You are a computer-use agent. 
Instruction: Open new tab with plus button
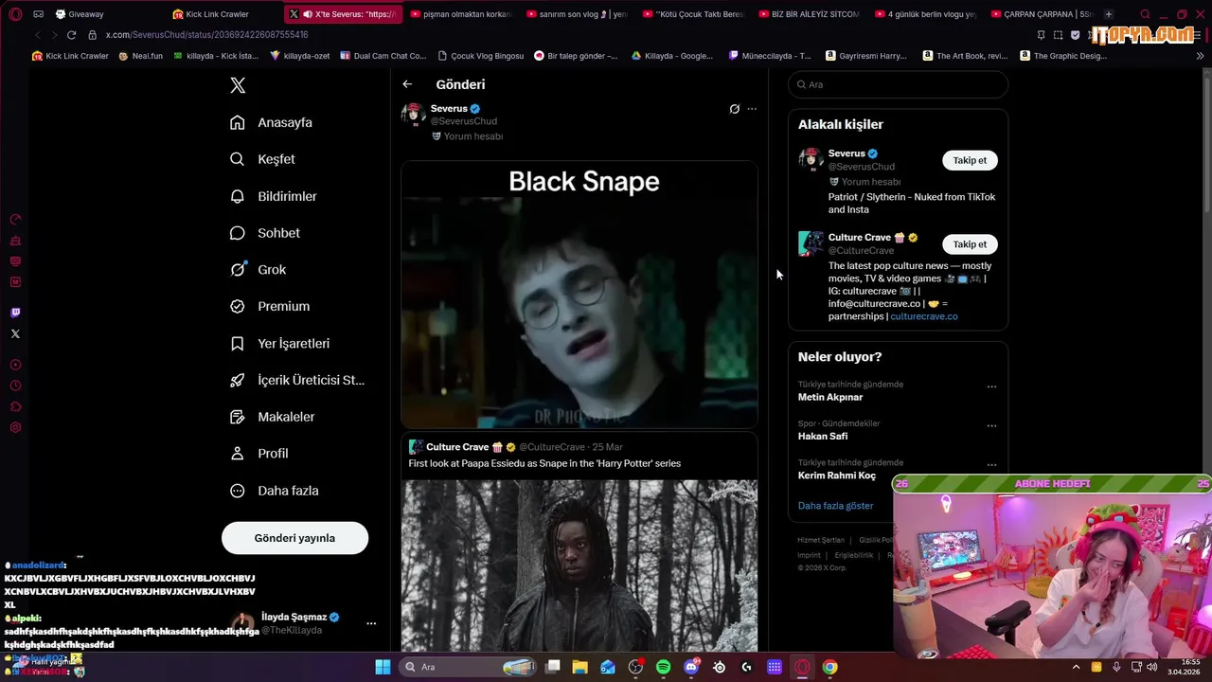click(1109, 14)
